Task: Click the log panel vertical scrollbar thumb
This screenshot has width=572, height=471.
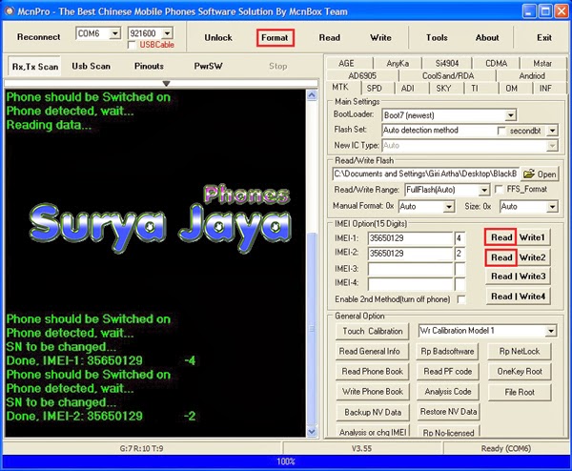Action: pyautogui.click(x=312, y=328)
